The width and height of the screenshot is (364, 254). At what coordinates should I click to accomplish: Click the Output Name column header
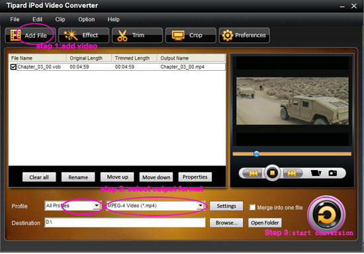pyautogui.click(x=191, y=58)
